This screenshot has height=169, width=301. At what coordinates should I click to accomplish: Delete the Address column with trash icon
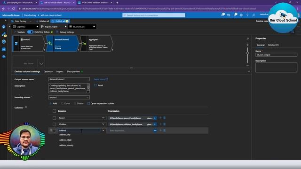(164, 131)
